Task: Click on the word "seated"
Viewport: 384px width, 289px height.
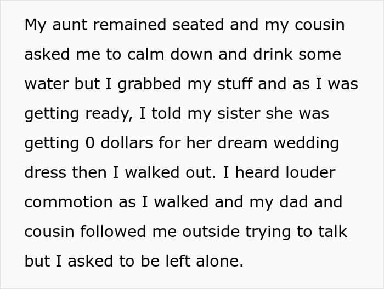Action: coord(198,25)
